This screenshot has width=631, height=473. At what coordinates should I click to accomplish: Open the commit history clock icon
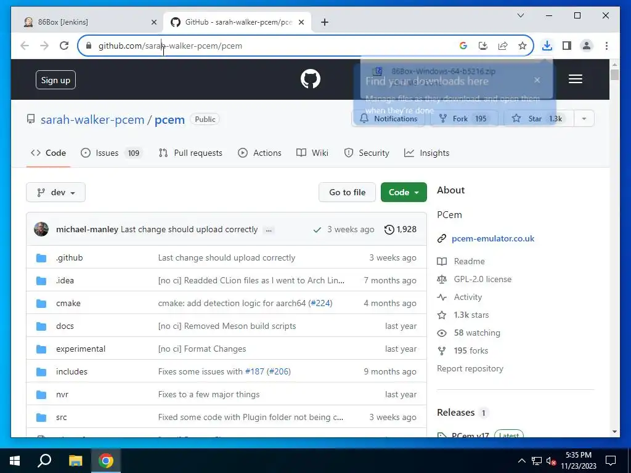(x=389, y=229)
